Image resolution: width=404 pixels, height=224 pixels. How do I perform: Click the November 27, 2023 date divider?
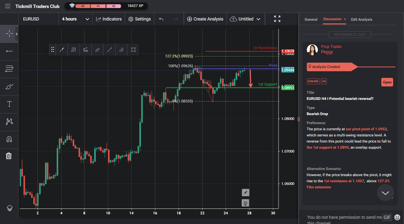[x=350, y=34]
